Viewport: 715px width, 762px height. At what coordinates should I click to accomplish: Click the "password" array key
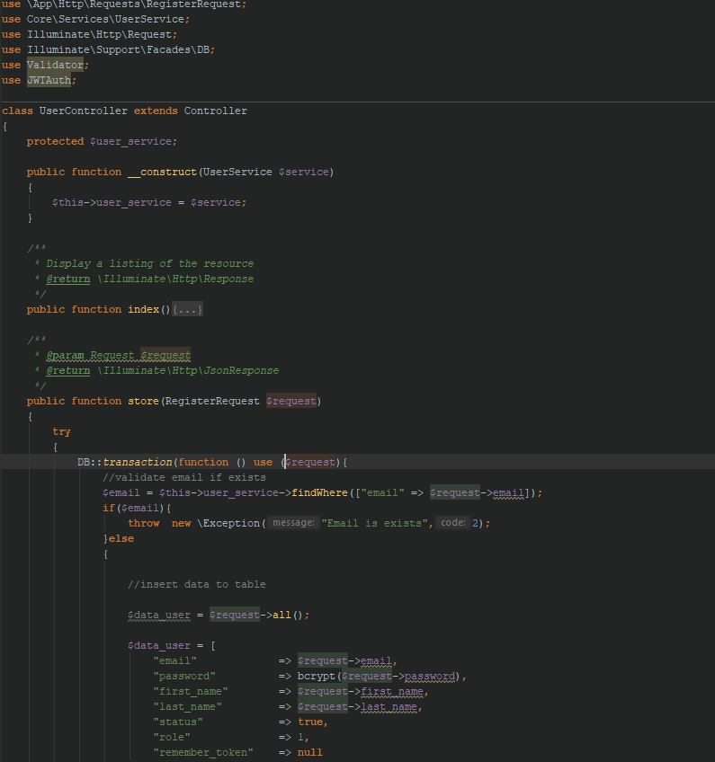[184, 676]
